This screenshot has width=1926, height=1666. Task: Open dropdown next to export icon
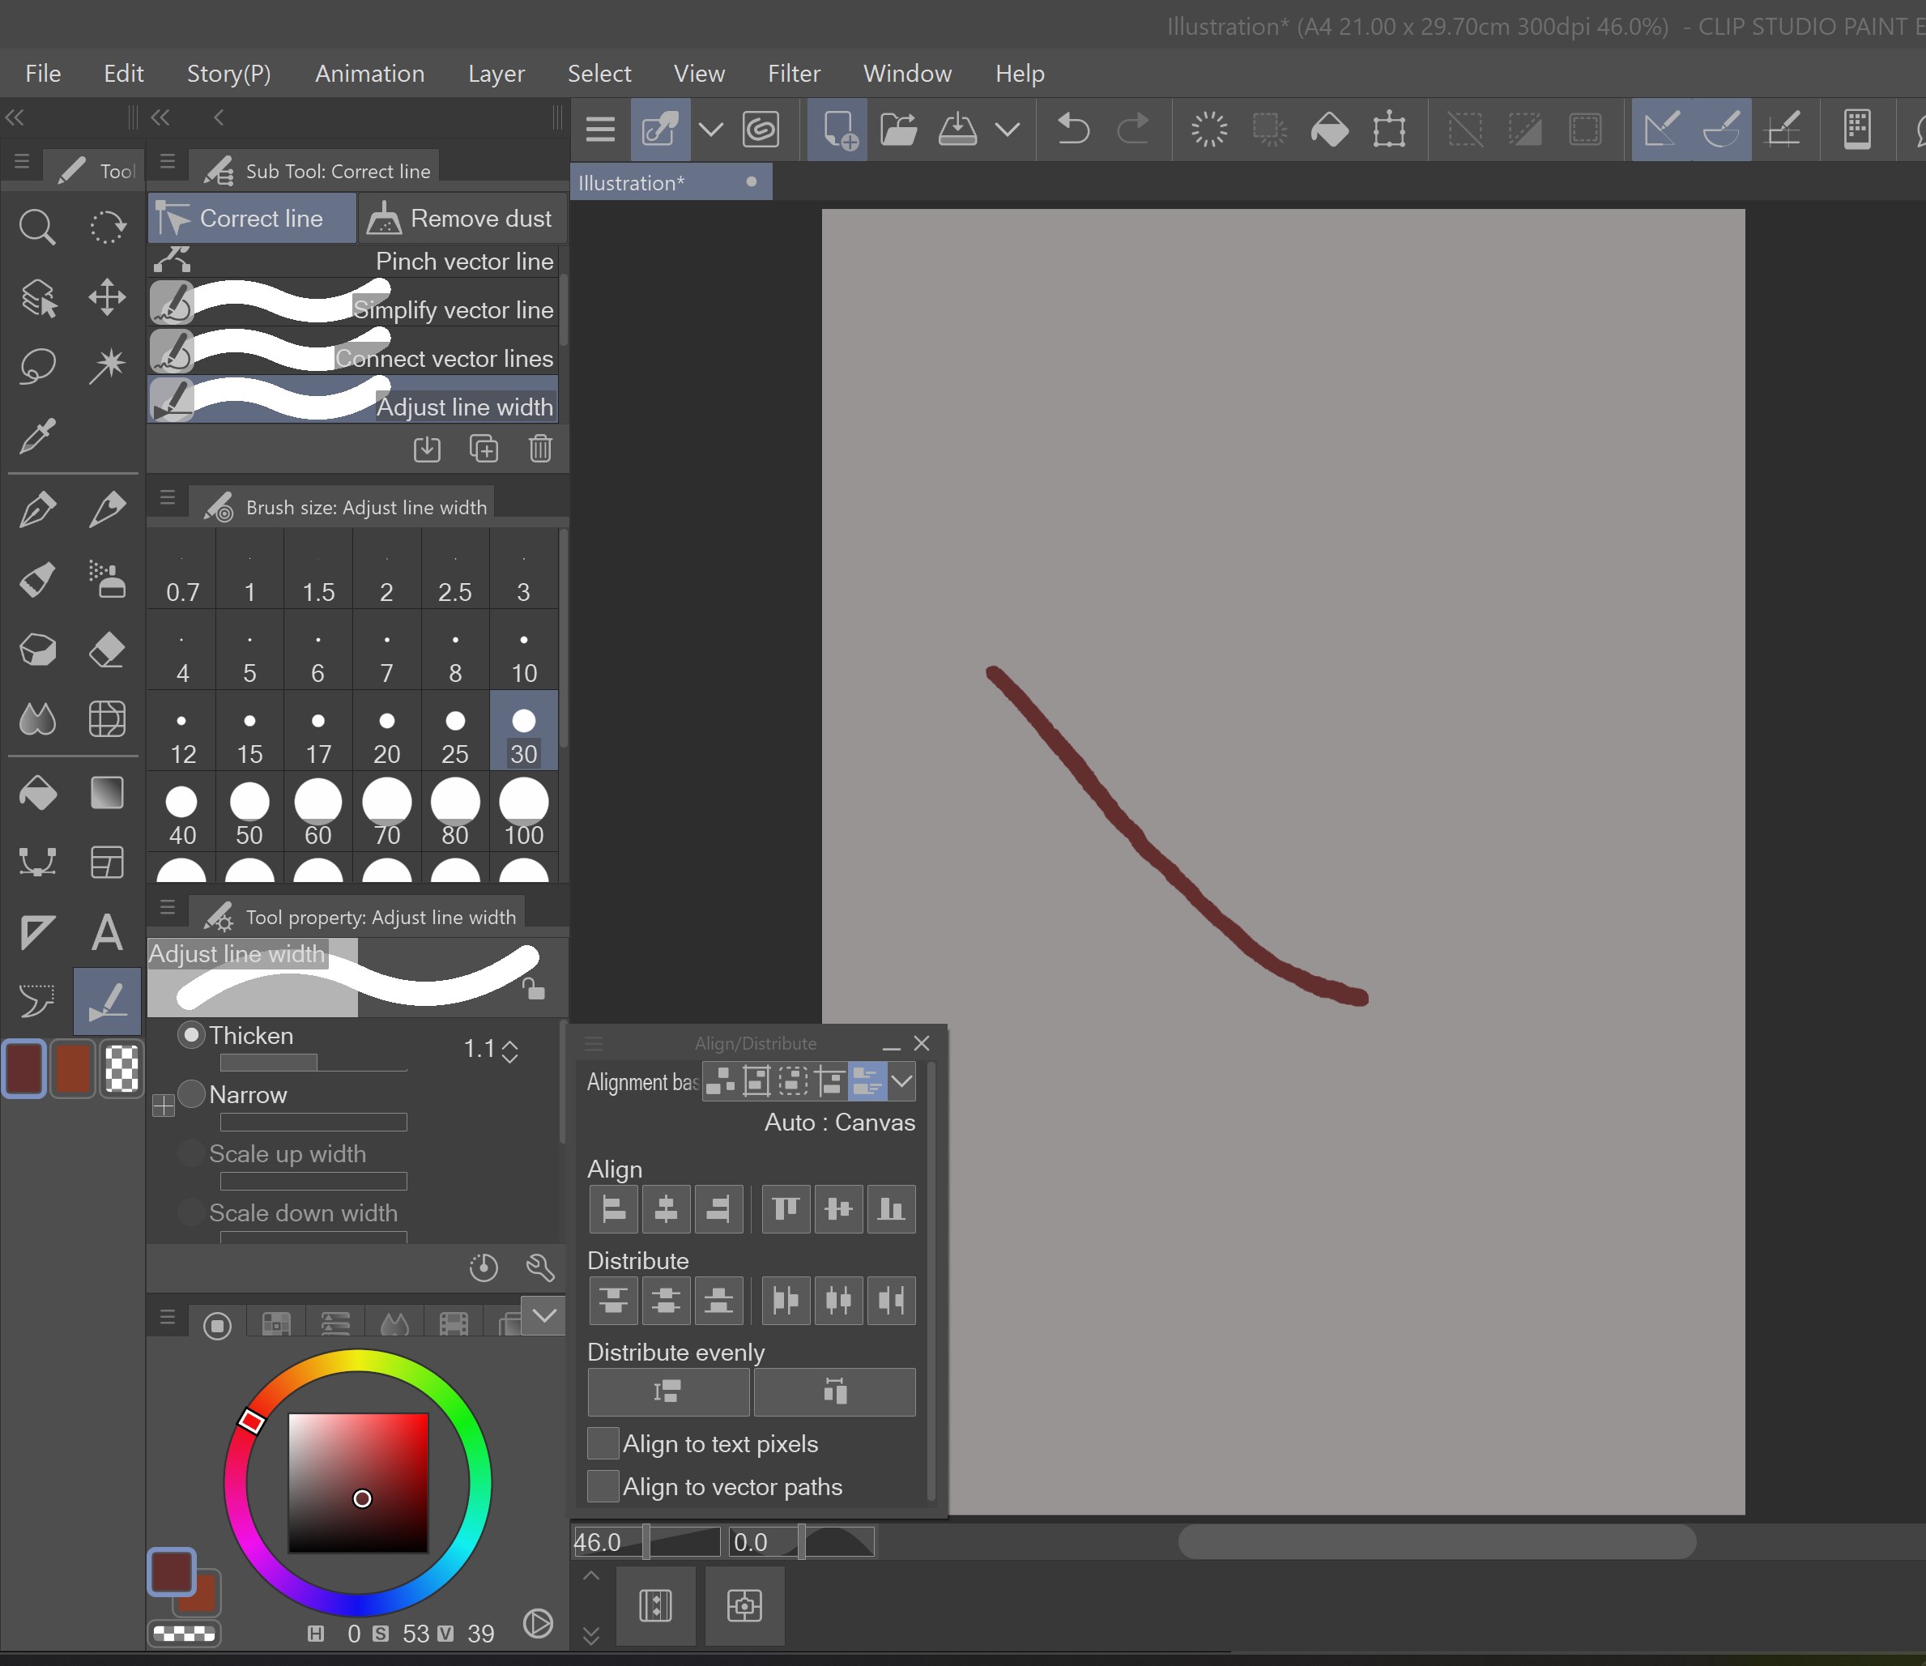[x=1008, y=130]
